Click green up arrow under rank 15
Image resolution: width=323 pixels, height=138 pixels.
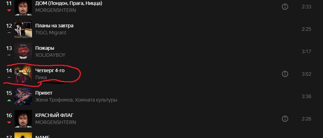[9, 100]
